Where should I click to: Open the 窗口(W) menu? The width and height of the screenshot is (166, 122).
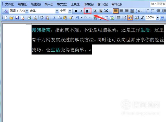tap(103, 4)
